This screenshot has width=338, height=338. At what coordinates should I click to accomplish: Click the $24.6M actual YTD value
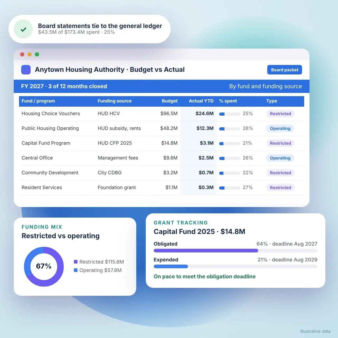(x=205, y=114)
